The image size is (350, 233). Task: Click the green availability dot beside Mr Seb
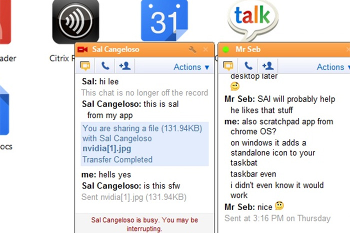[x=225, y=49]
